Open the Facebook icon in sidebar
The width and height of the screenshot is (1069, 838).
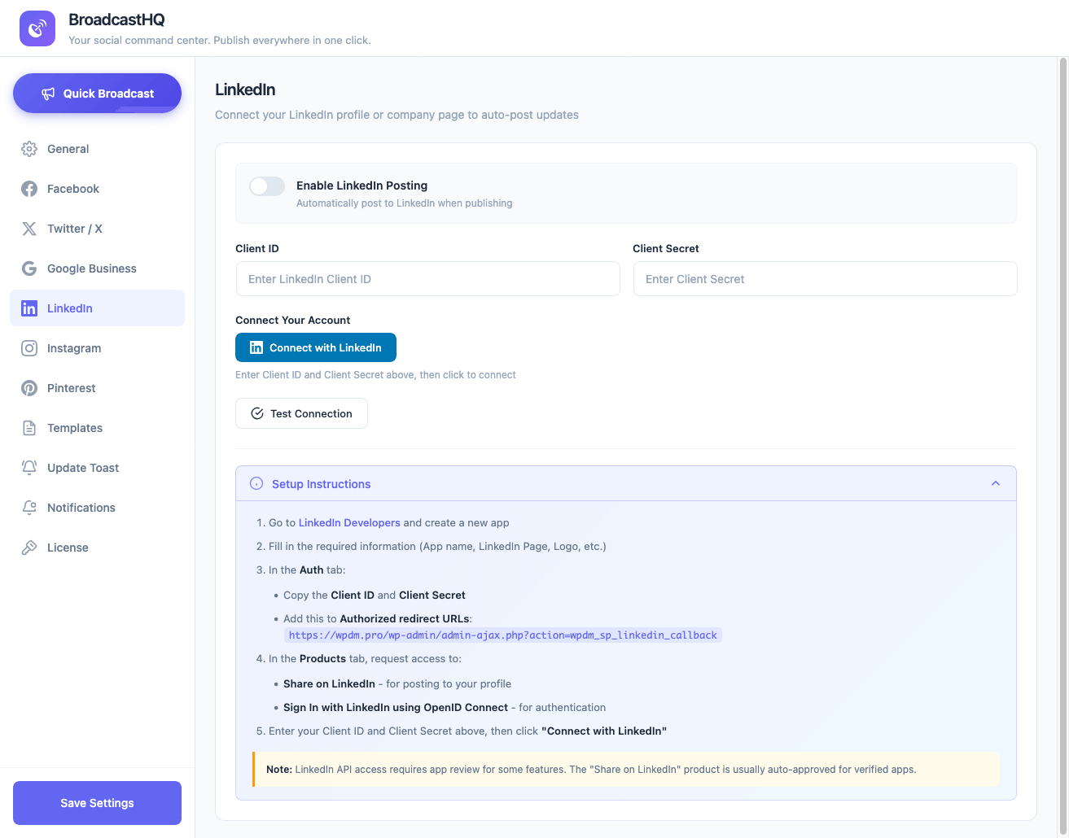29,189
